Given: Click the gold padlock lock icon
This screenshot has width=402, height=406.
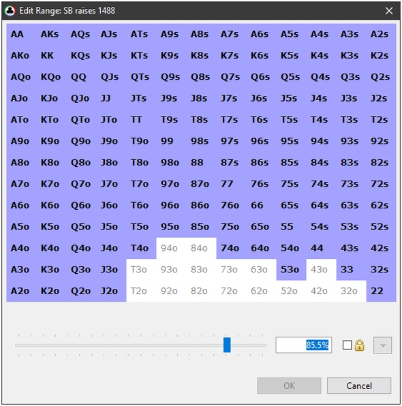Looking at the screenshot, I should [x=359, y=345].
